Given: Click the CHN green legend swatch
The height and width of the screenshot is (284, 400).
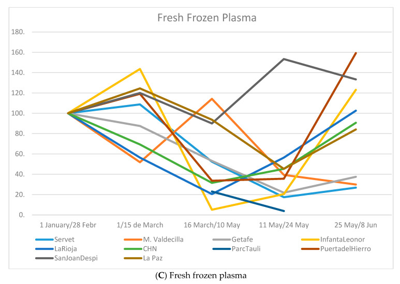Looking at the screenshot, I should [133, 249].
